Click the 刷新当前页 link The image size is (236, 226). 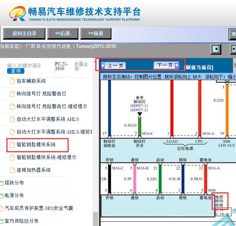pos(199,67)
